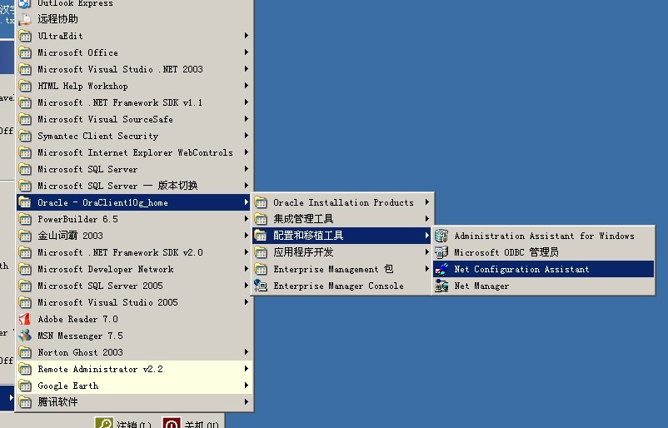
Task: Click the MSN Messenger 7.5 icon
Action: tap(25, 336)
